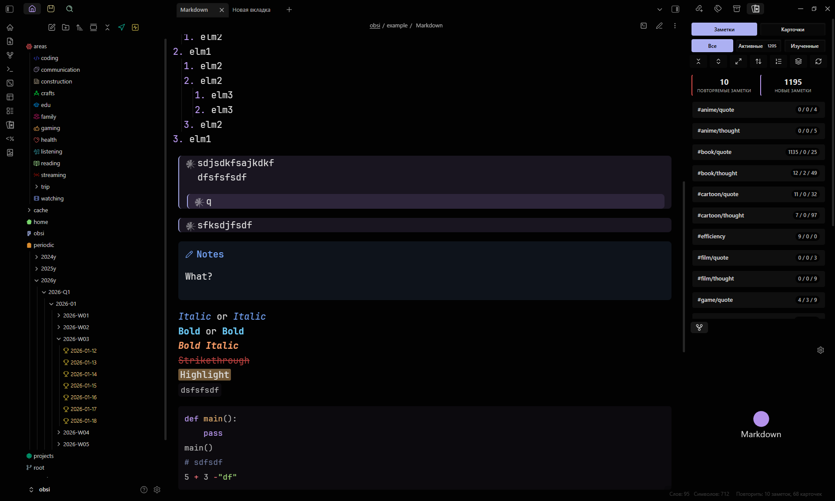
Task: Toggle the left sidebar
Action: click(10, 9)
